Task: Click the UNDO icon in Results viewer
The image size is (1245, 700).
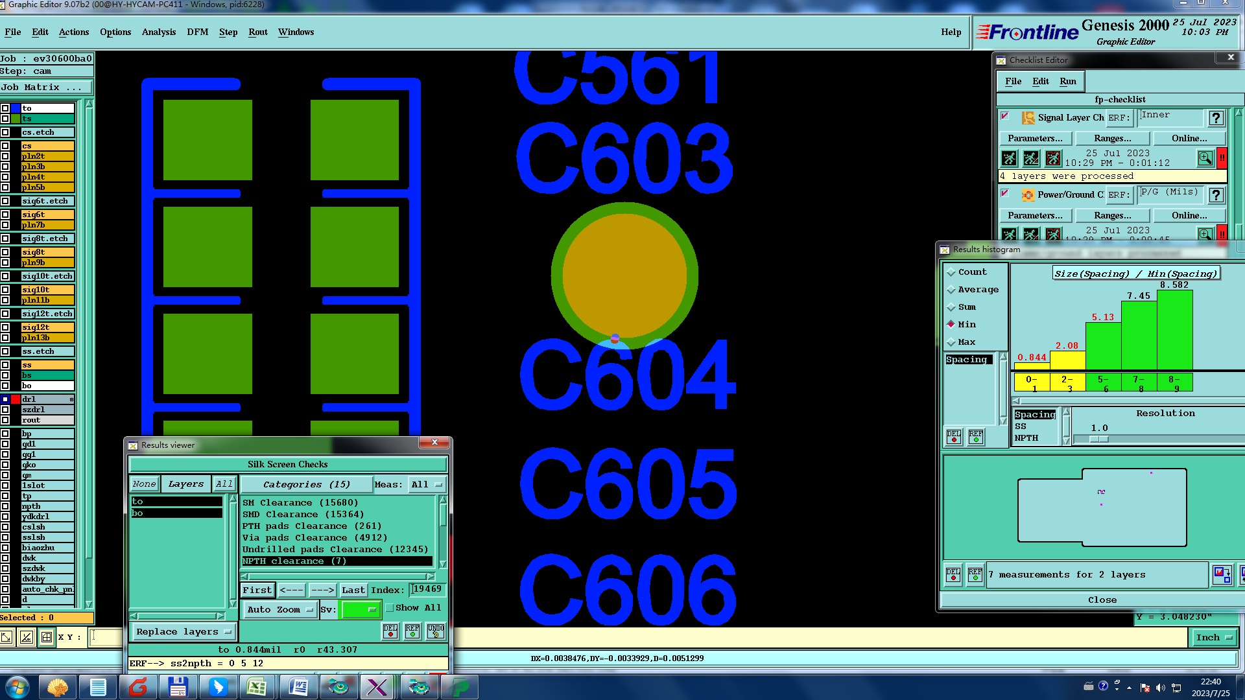Action: [435, 631]
